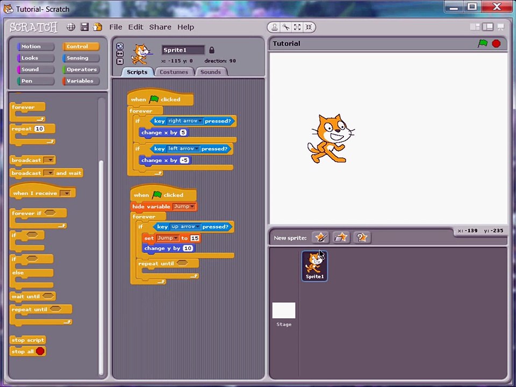516x387 pixels.
Task: Click the share project icon
Action: point(98,27)
